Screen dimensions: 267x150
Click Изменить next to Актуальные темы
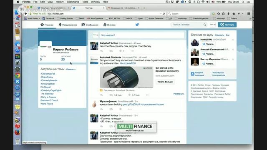coord(71,69)
